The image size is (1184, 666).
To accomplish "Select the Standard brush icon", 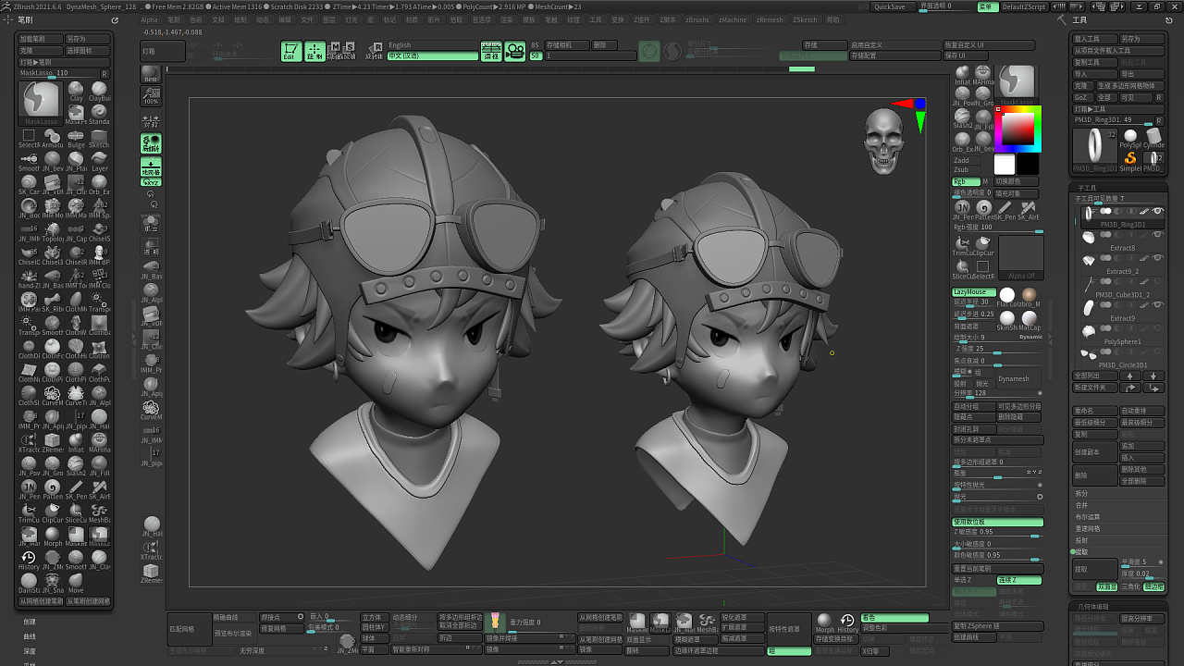I will 99,114.
